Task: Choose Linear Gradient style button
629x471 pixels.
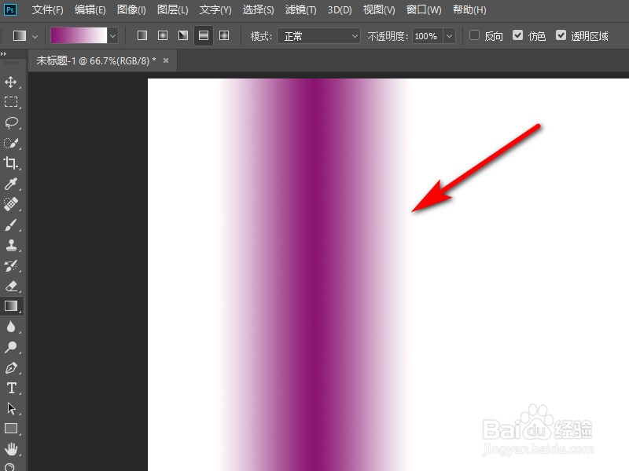Action: pos(142,35)
